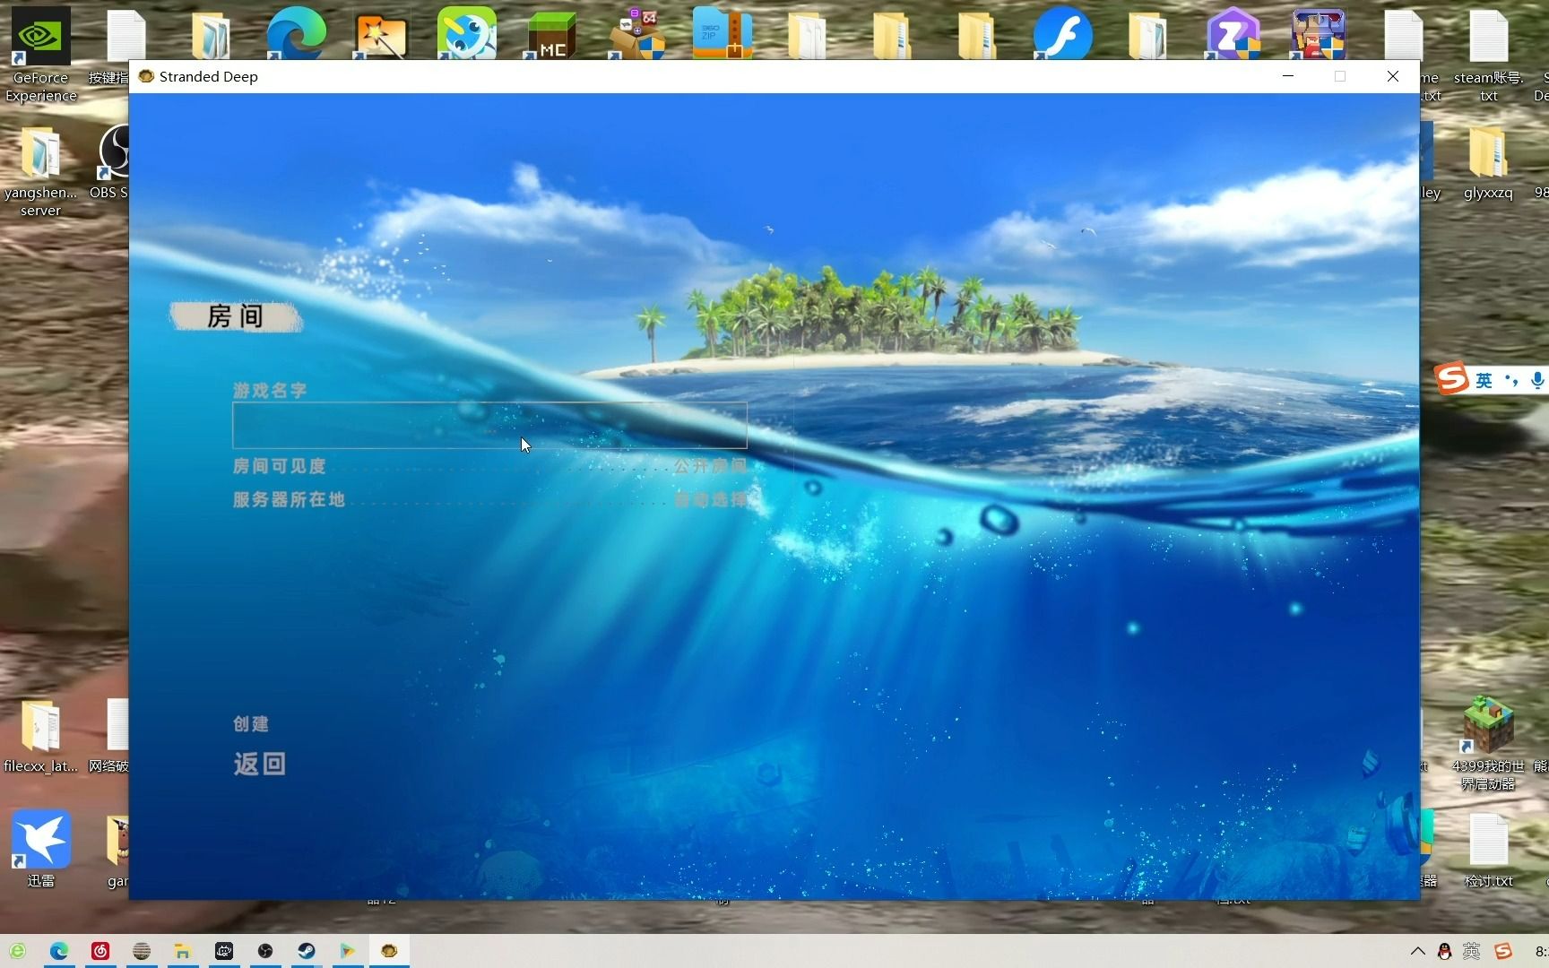Open the 64-bit boxes installer shortcut
Image resolution: width=1549 pixels, height=968 pixels.
(x=637, y=34)
